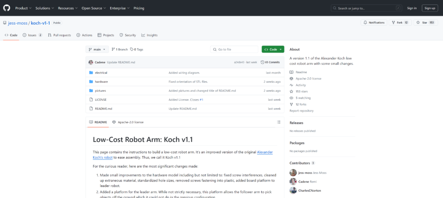Click the GitHub Octocat logo
Screen dimensions: 443x198
pyautogui.click(x=7, y=8)
